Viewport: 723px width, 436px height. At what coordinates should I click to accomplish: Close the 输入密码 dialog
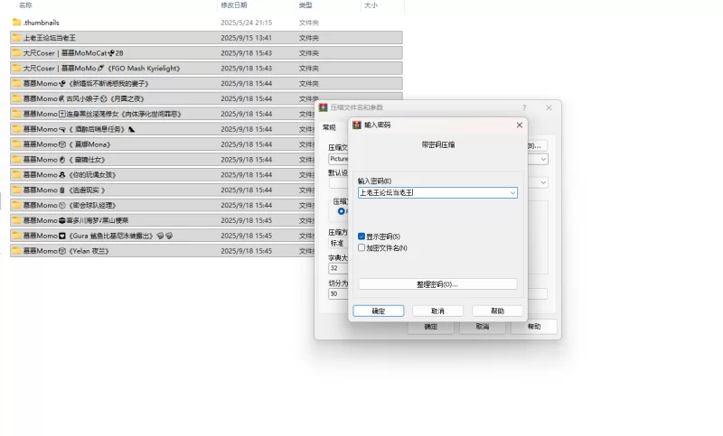(519, 125)
